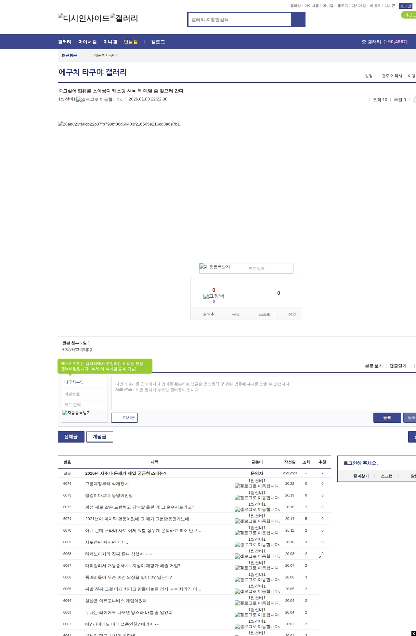Open the 갤로그 icon in post row 6071
Screen dimensions: 416x636
(257, 521)
